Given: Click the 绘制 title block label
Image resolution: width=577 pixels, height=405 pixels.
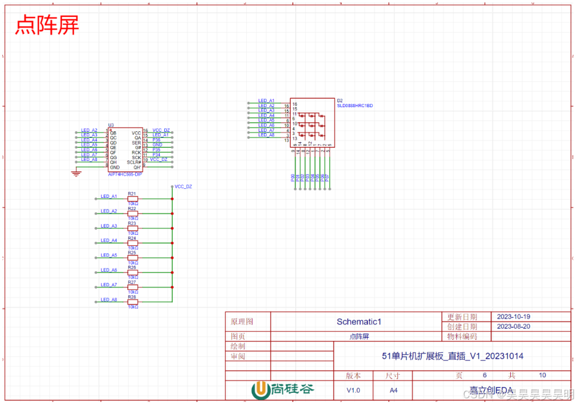Looking at the screenshot, I should (x=238, y=346).
